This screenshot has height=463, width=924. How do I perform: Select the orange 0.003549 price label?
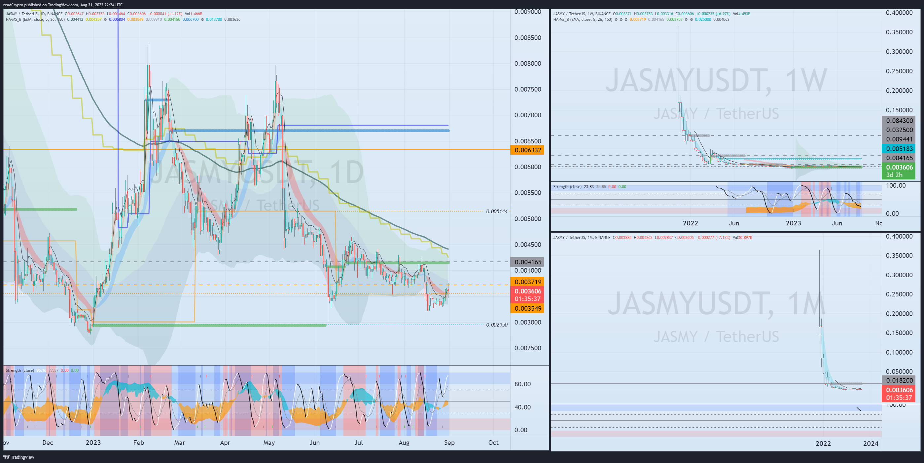527,308
